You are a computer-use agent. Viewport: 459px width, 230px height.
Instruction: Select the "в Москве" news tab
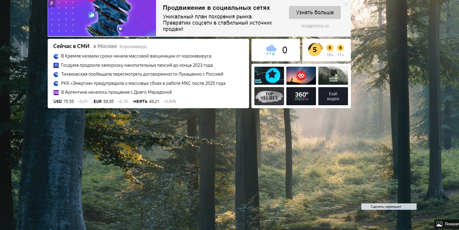point(104,46)
